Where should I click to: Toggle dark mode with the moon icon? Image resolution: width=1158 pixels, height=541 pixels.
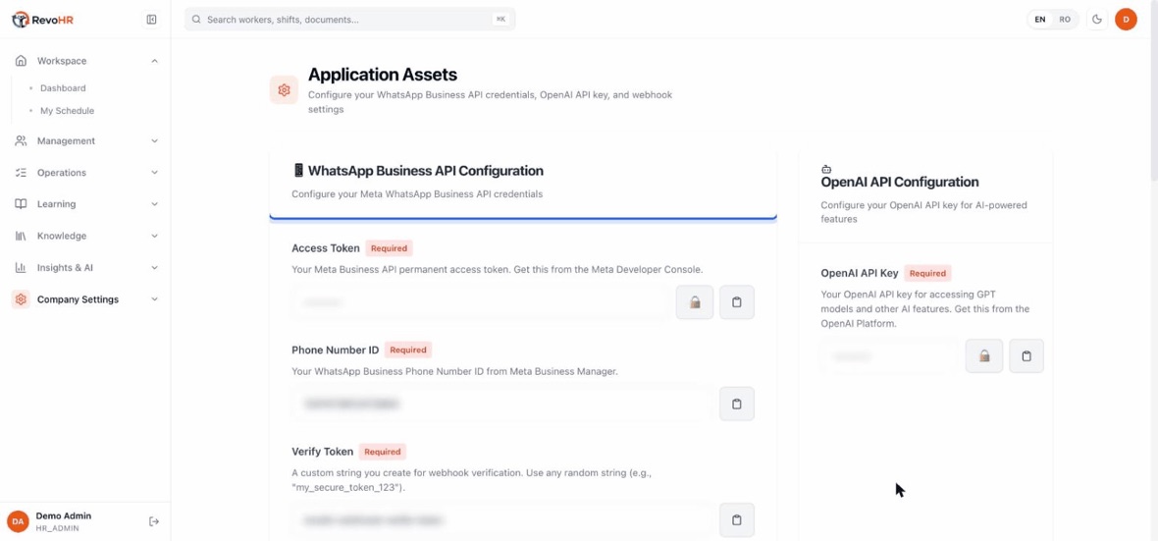[x=1097, y=20]
